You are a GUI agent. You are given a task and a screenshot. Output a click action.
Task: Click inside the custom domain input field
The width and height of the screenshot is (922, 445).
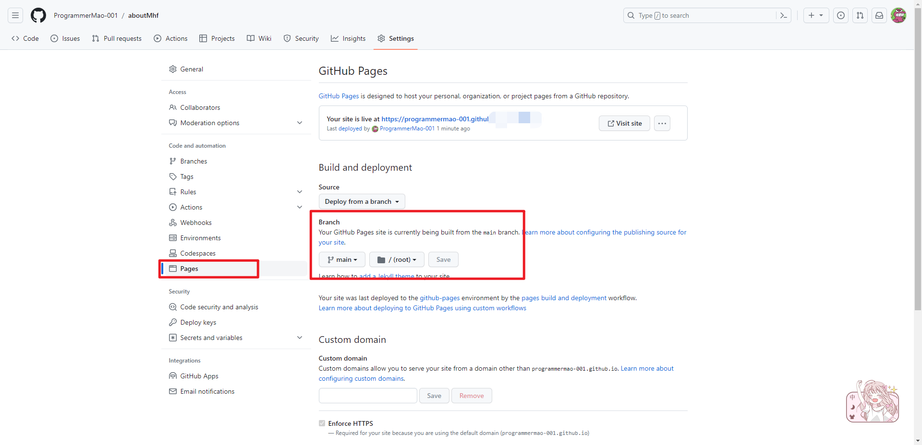click(x=367, y=395)
